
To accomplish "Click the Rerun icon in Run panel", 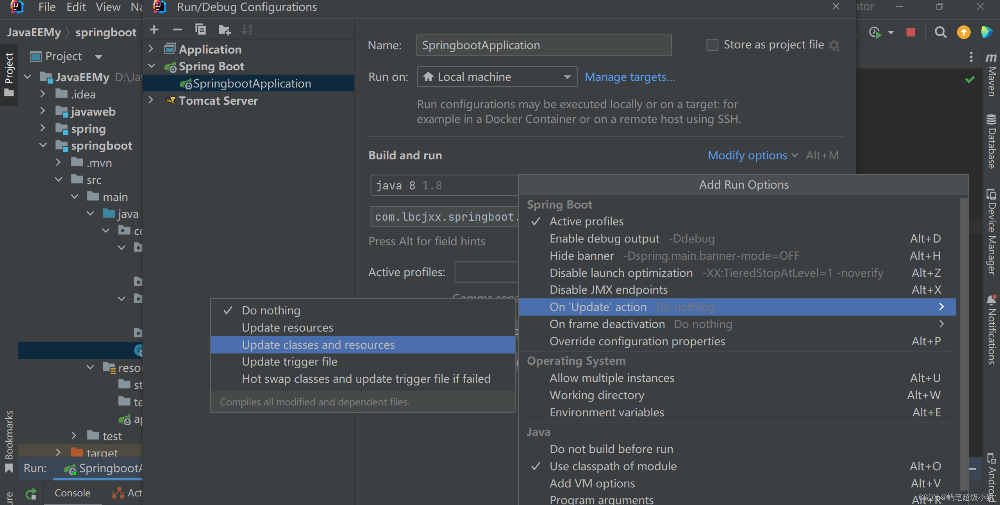I will (31, 494).
